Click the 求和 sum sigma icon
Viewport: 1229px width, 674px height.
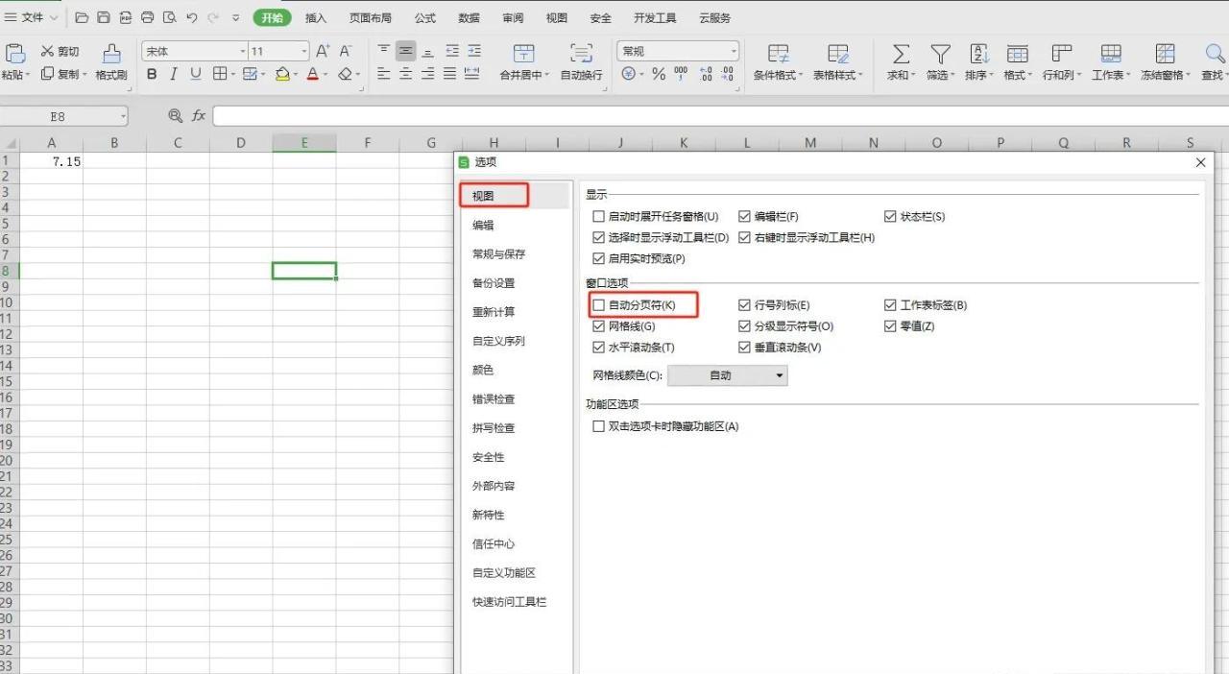click(x=901, y=54)
